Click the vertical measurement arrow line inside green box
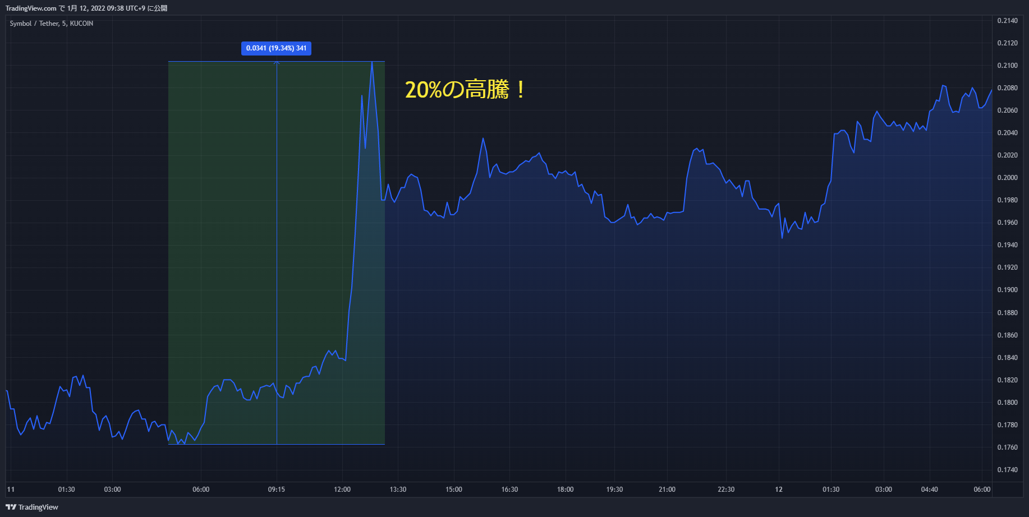 pyautogui.click(x=277, y=252)
